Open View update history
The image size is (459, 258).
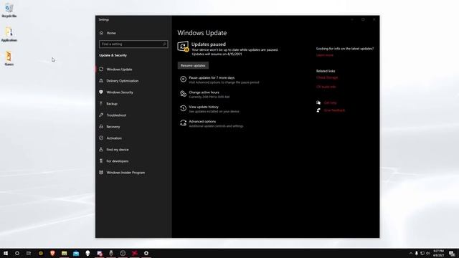click(204, 107)
